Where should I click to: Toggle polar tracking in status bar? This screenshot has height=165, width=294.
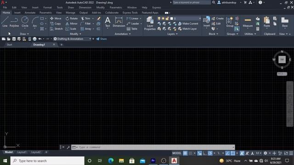pos(210,153)
